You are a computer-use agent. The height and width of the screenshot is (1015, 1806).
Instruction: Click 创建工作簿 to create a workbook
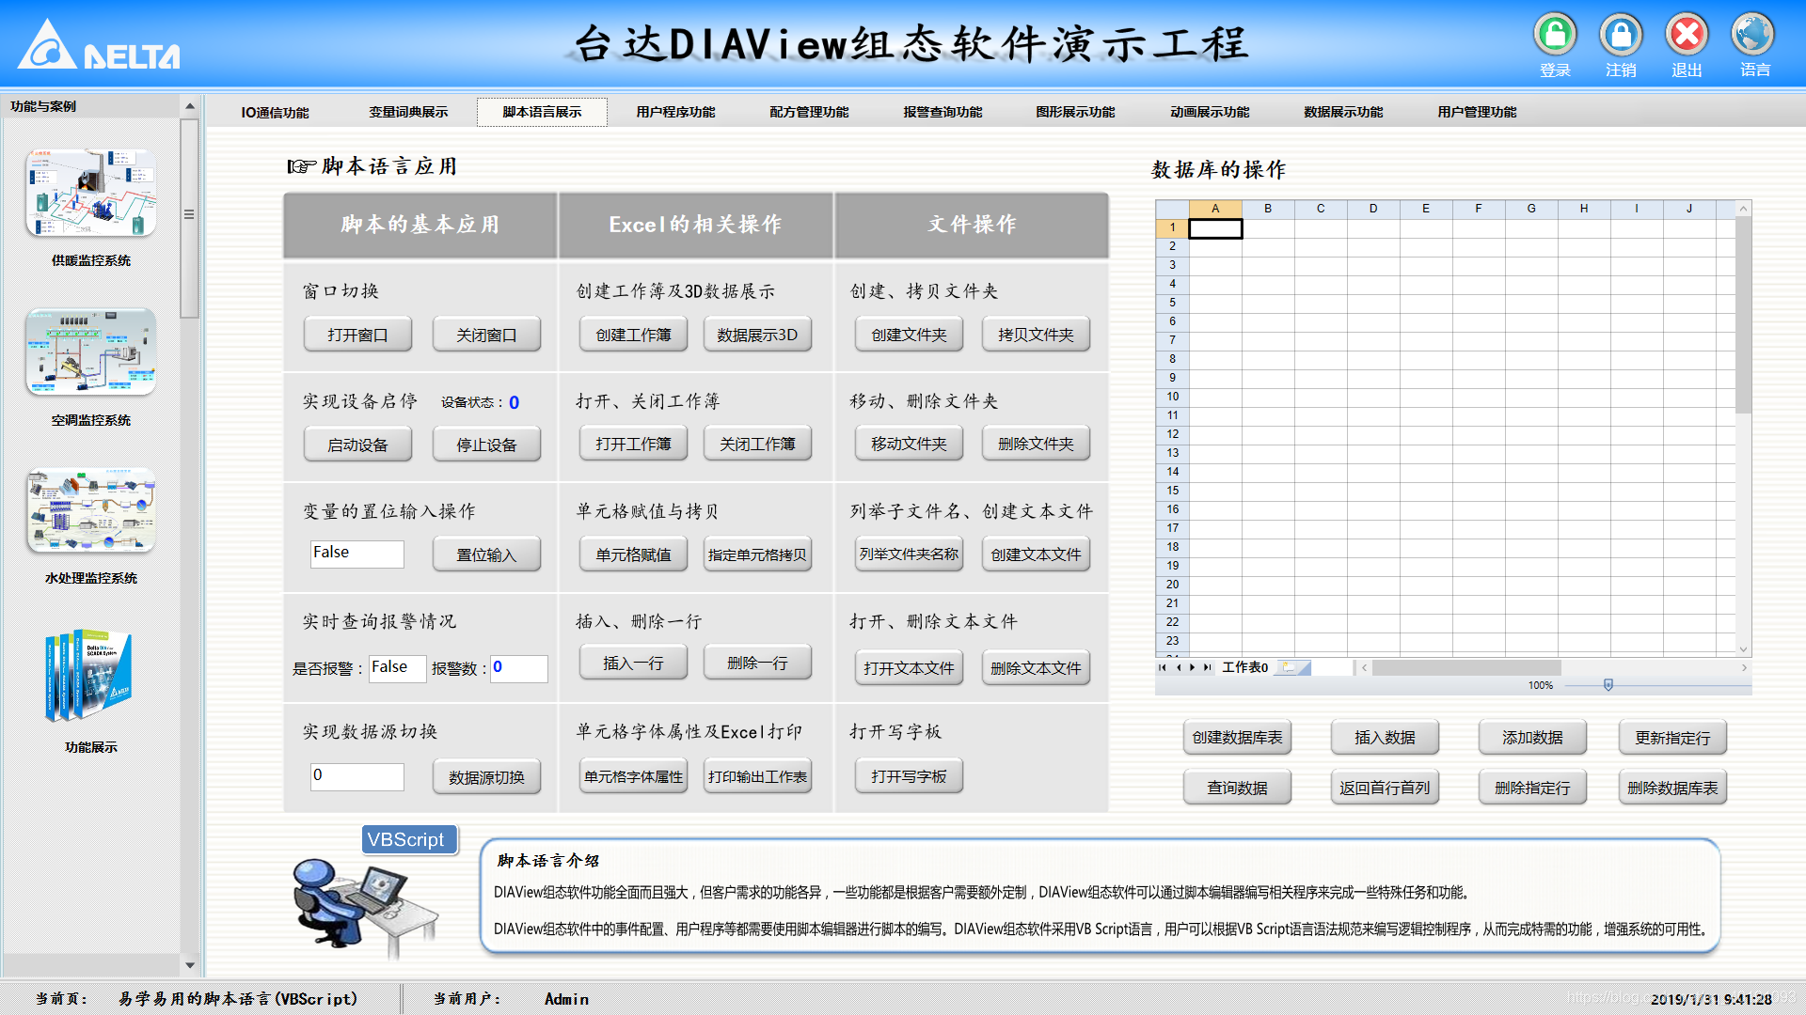point(632,334)
